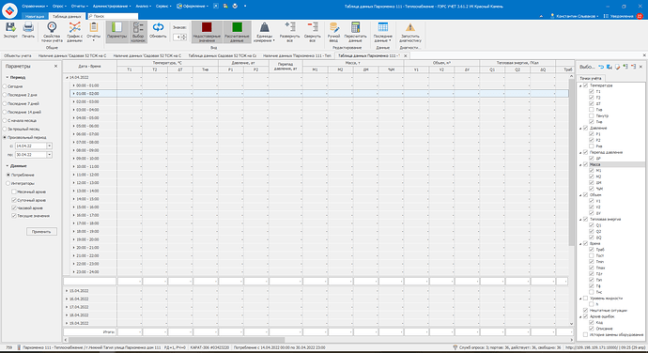Switch to the Объекты учета tab
648x353 pixels.
(17, 55)
